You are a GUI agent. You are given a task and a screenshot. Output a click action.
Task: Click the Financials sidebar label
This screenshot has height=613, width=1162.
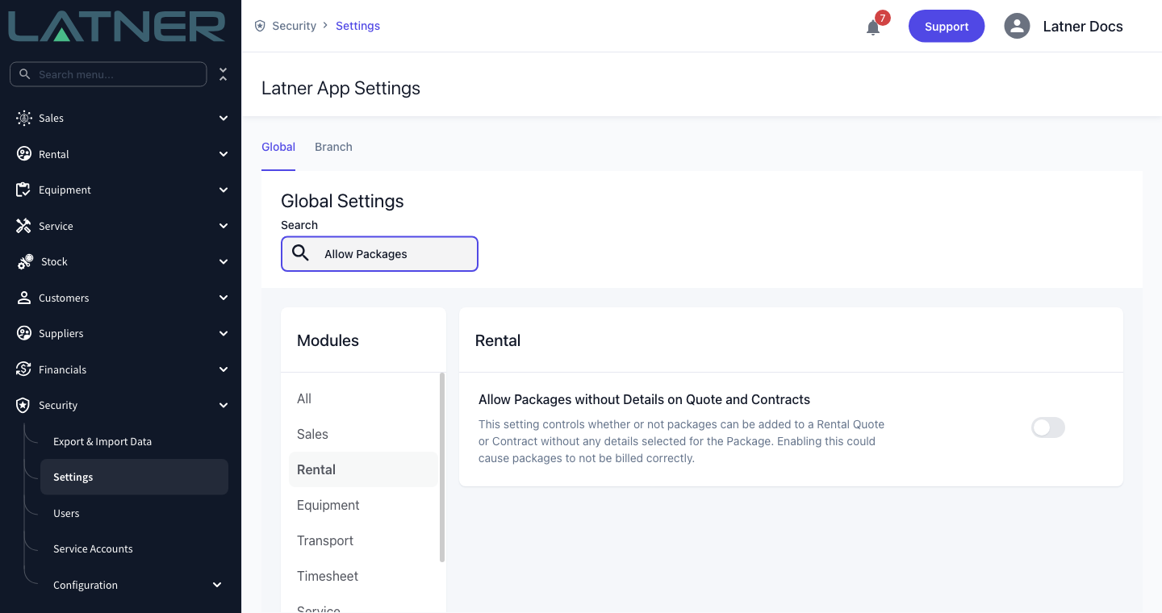[62, 369]
